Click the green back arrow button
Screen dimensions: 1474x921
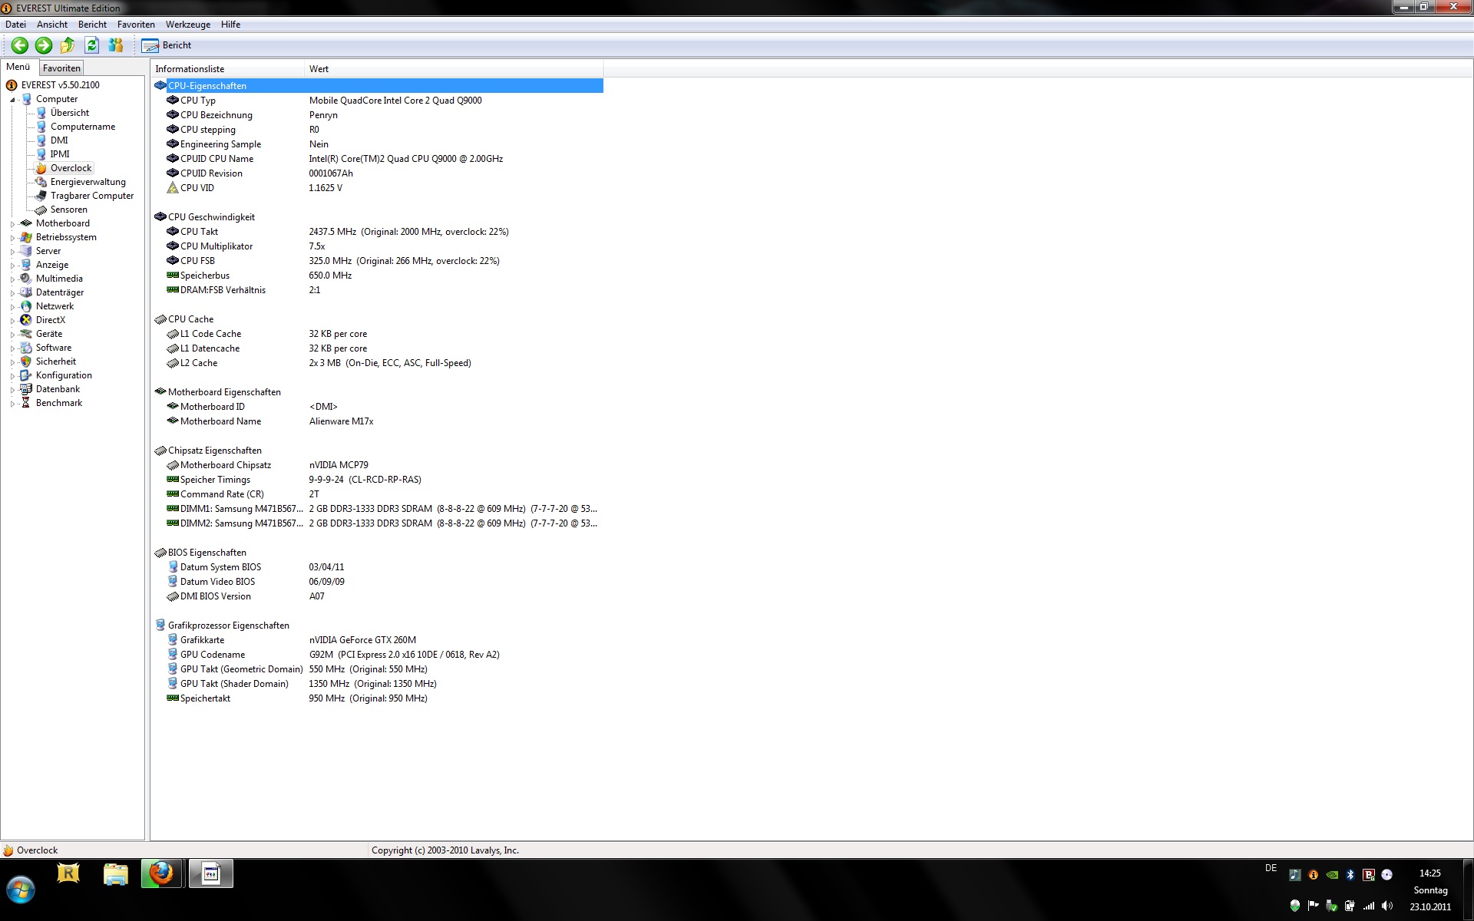[20, 45]
